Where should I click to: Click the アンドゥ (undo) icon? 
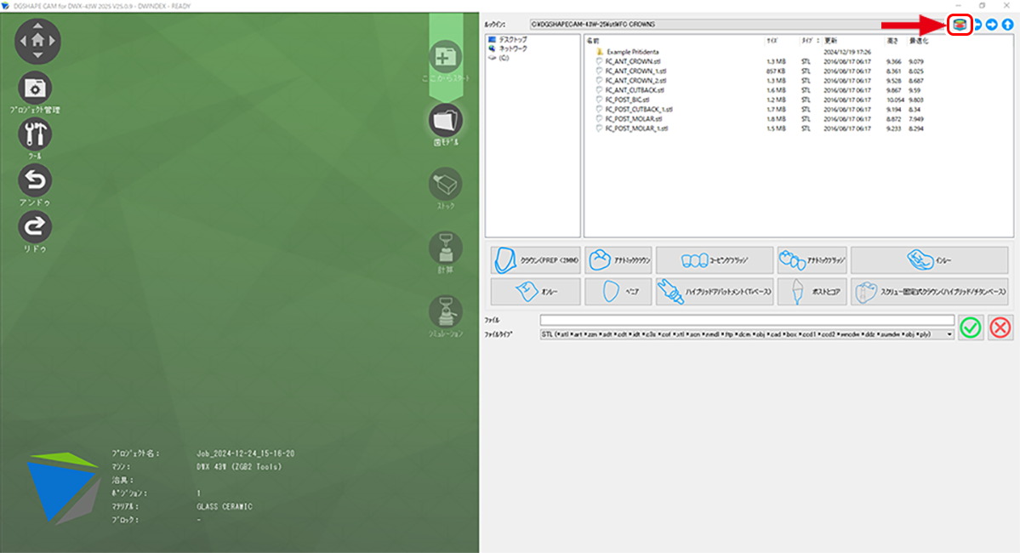pos(35,180)
